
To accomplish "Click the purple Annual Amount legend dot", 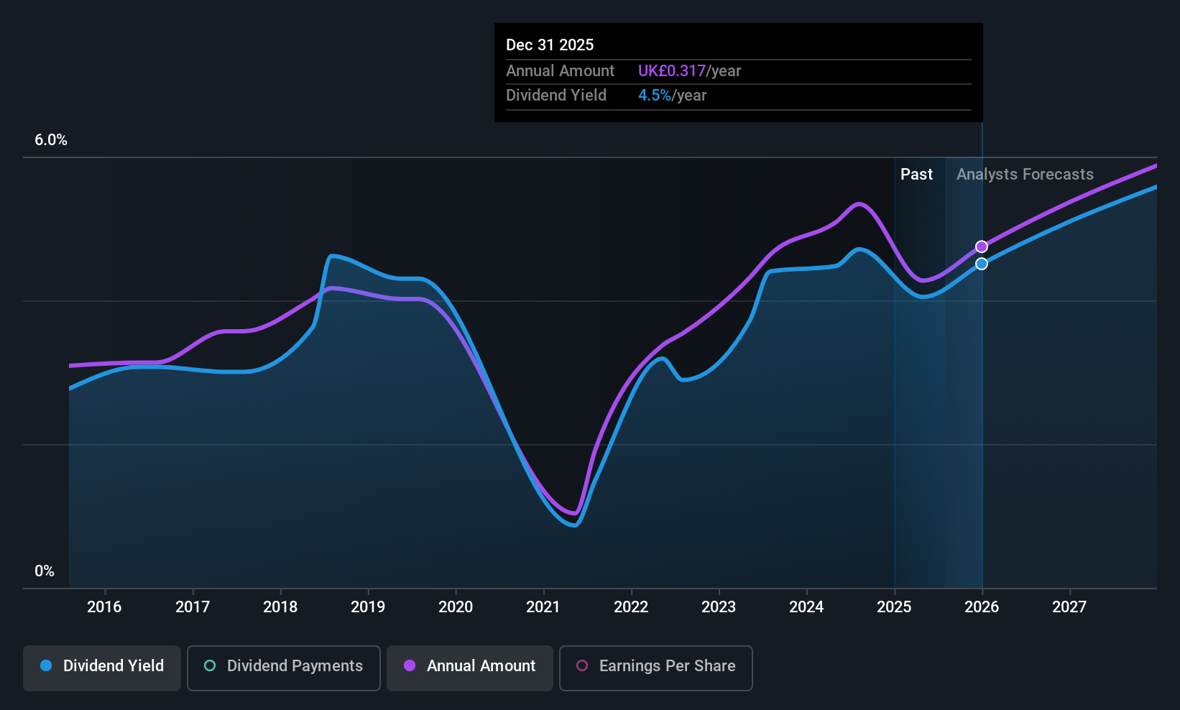I will pyautogui.click(x=410, y=665).
